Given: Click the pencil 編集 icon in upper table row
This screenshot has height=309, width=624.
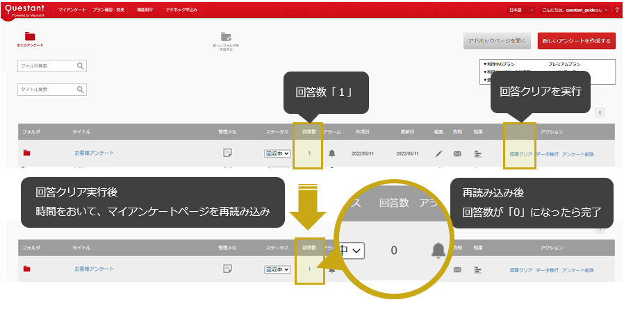Looking at the screenshot, I should pos(438,153).
